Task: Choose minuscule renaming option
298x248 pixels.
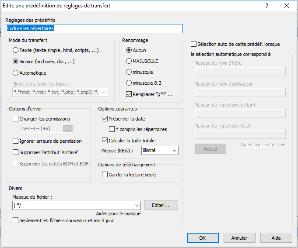Action: tap(129, 72)
